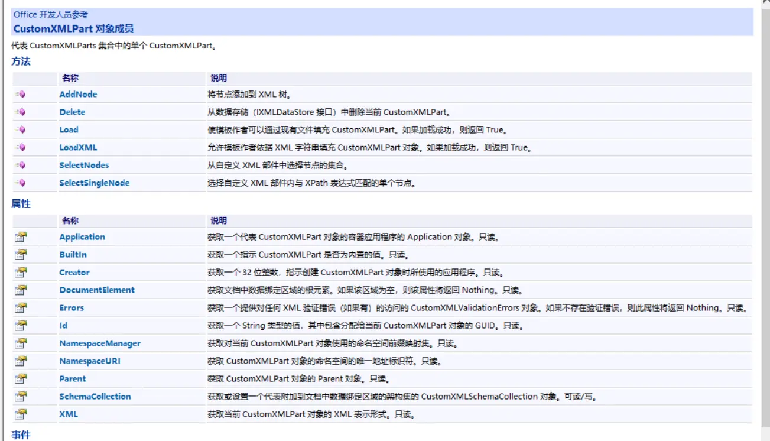The image size is (770, 441).
Task: Click the property icon beside BuiltIn
Action: tap(21, 255)
